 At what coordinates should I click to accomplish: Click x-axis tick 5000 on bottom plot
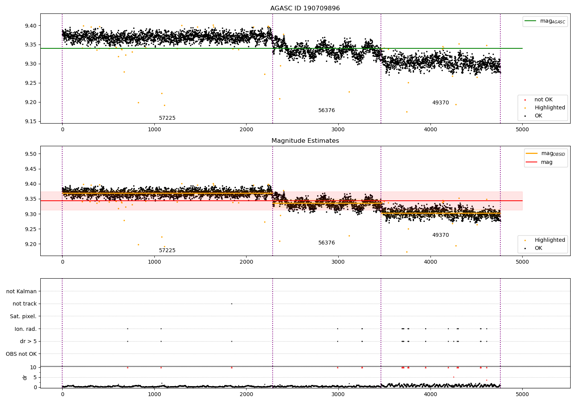[x=522, y=395]
